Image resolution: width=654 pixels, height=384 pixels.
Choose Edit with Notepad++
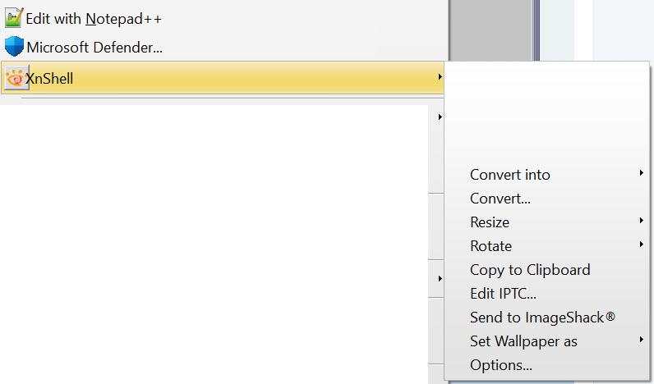pos(94,19)
